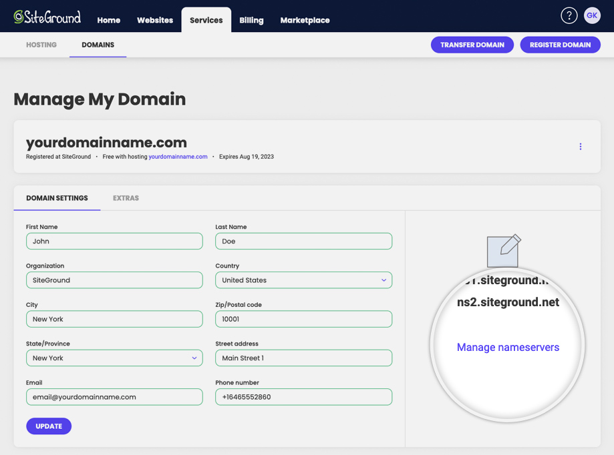The image size is (614, 455).
Task: Expand the Country dropdown
Action: click(303, 280)
